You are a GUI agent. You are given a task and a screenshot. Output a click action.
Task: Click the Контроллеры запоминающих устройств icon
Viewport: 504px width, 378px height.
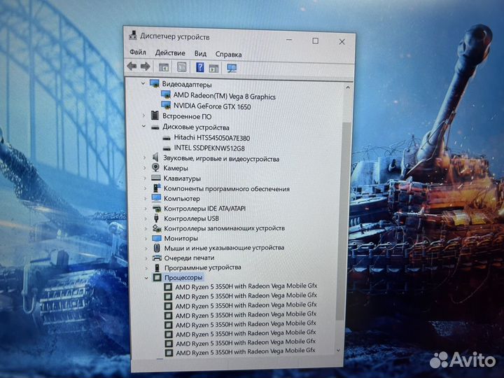[x=157, y=228]
